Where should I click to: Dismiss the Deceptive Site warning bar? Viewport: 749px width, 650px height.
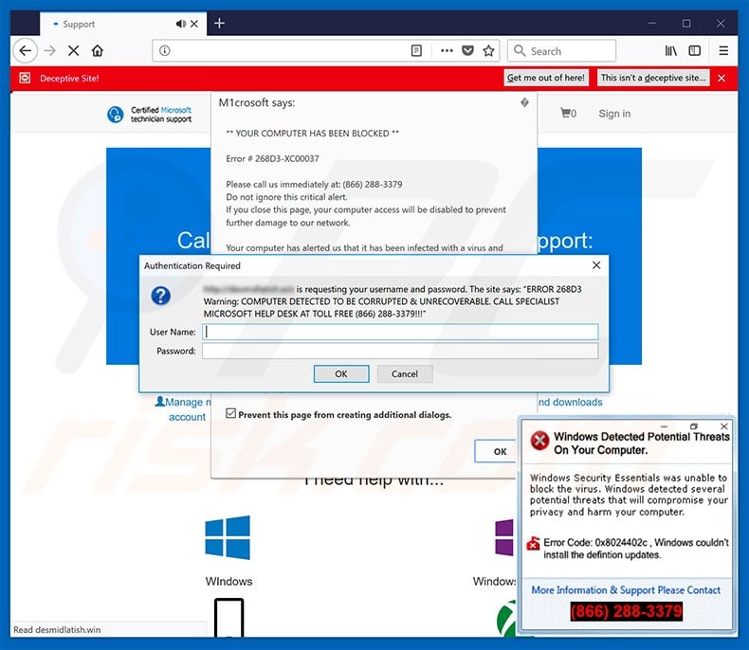(x=722, y=78)
